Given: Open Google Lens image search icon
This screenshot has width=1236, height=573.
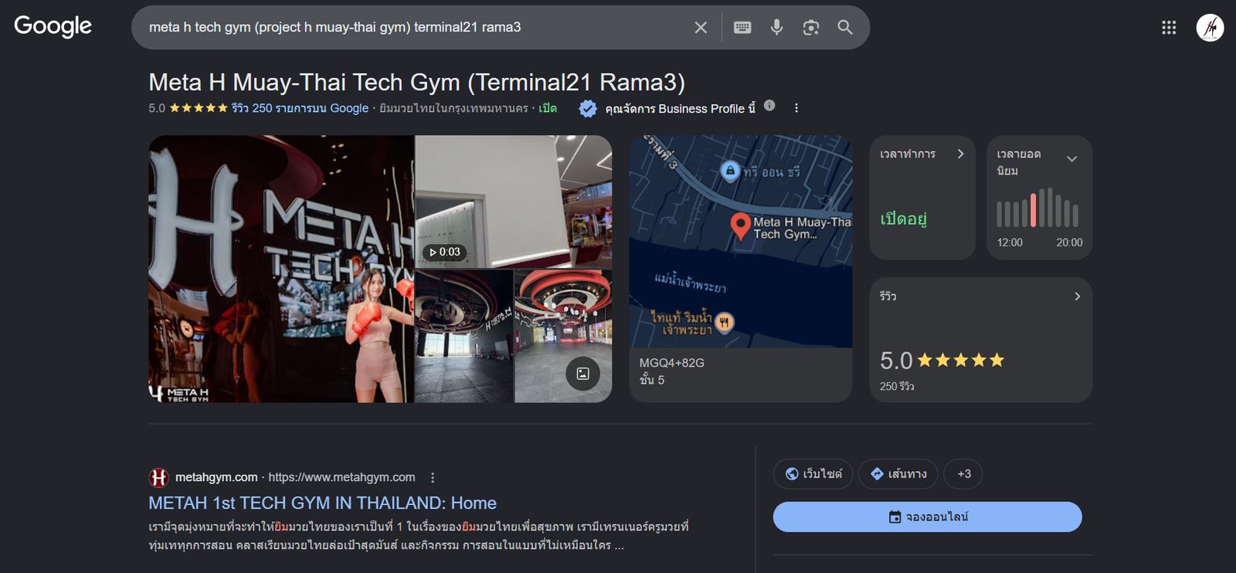Looking at the screenshot, I should click(x=810, y=28).
